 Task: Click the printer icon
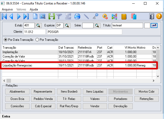pyautogui.click(x=77, y=16)
